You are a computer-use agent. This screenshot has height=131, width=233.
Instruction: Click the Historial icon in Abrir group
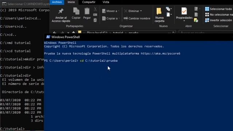click(x=196, y=20)
